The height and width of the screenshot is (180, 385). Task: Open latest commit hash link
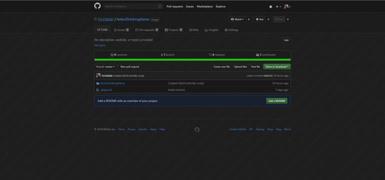click(x=268, y=76)
